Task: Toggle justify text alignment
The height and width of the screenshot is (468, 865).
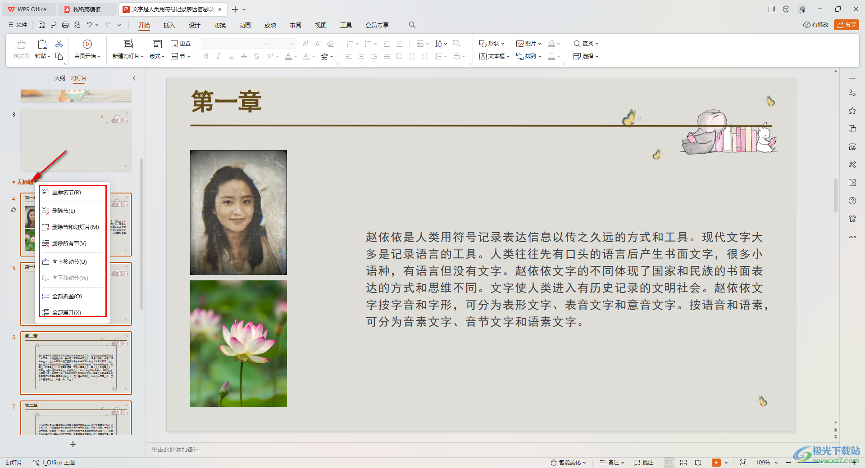Action: click(x=387, y=56)
